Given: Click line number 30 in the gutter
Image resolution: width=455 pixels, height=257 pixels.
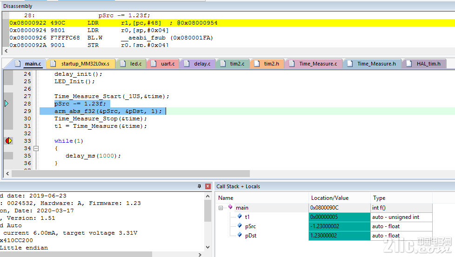Looking at the screenshot, I should pos(27,119).
